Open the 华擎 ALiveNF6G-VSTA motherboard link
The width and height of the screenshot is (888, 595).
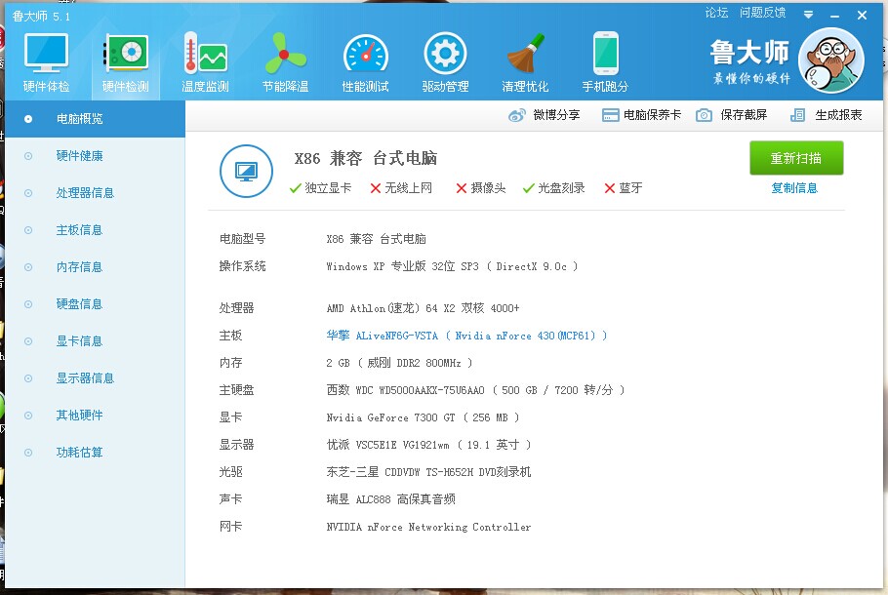point(466,336)
